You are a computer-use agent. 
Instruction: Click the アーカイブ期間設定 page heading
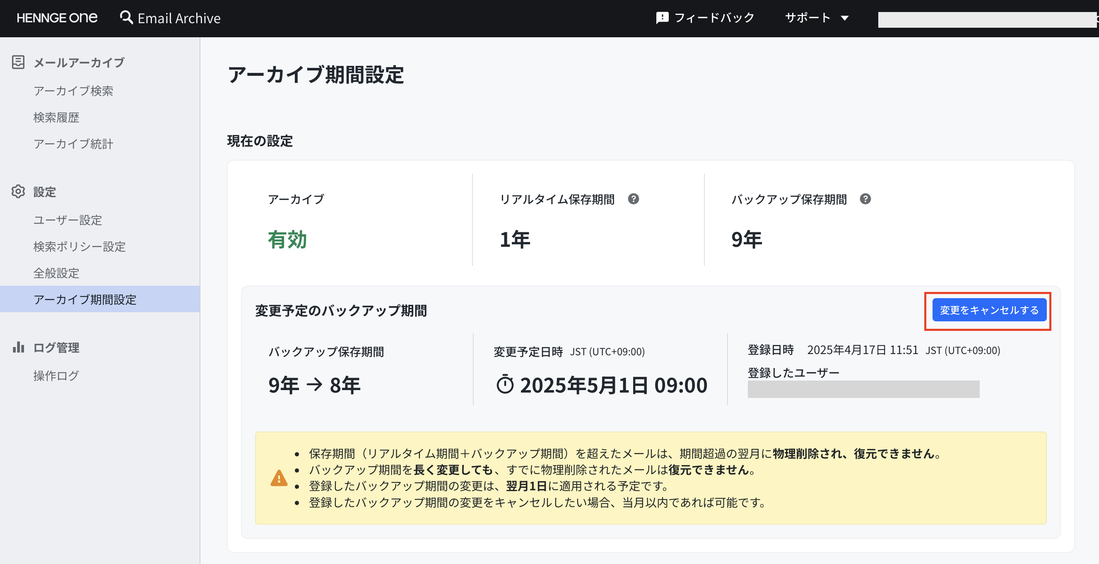[316, 75]
